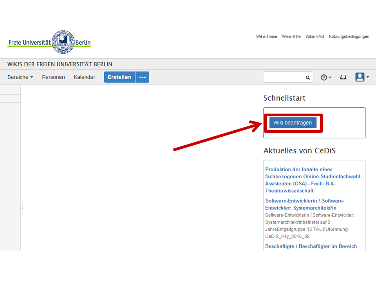Click the Wiki beantragen button
The height and width of the screenshot is (282, 376).
[293, 123]
